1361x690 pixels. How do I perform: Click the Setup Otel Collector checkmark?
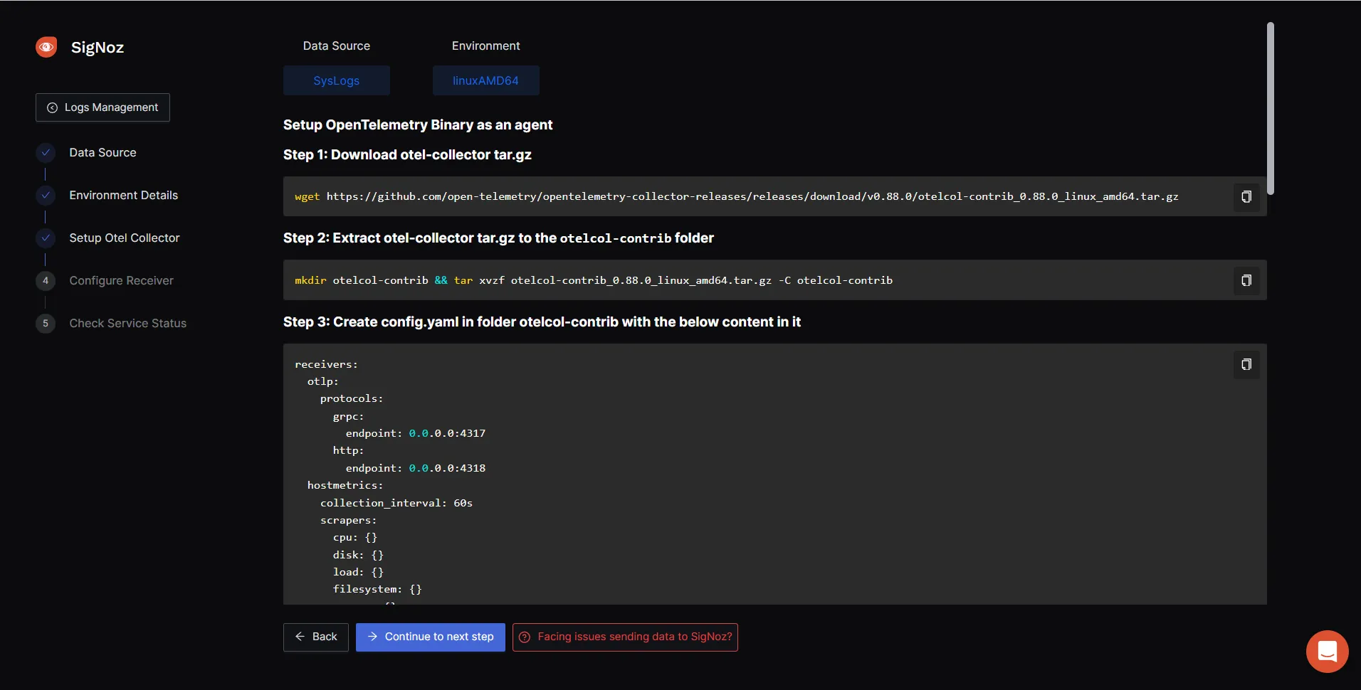45,238
